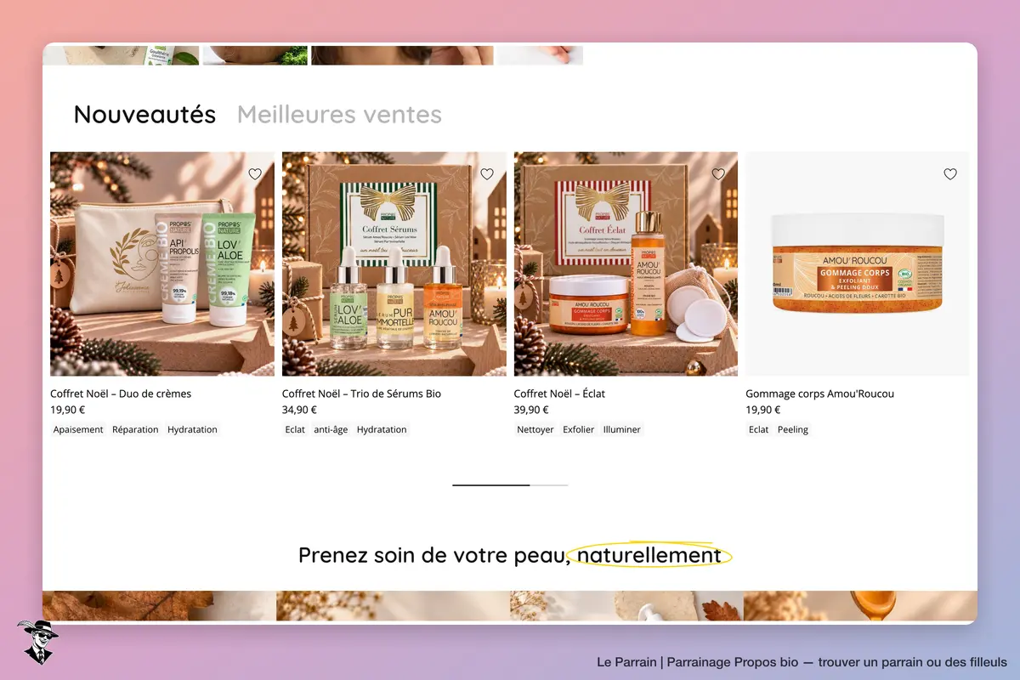Image resolution: width=1020 pixels, height=680 pixels.
Task: Toggle wishlist heart on Gommage corps Amou'Roucou
Action: (x=950, y=174)
